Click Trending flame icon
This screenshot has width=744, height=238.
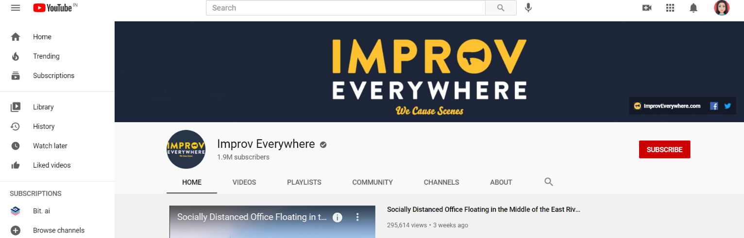pos(16,56)
